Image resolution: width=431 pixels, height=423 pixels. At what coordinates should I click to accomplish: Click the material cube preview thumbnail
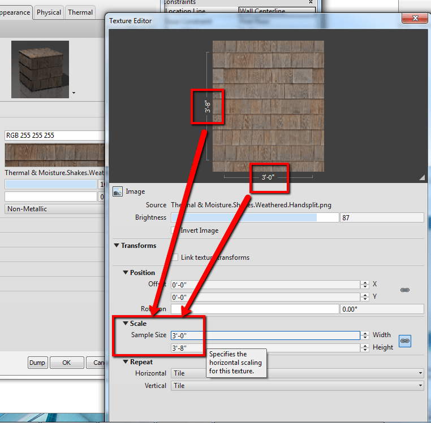pyautogui.click(x=40, y=69)
